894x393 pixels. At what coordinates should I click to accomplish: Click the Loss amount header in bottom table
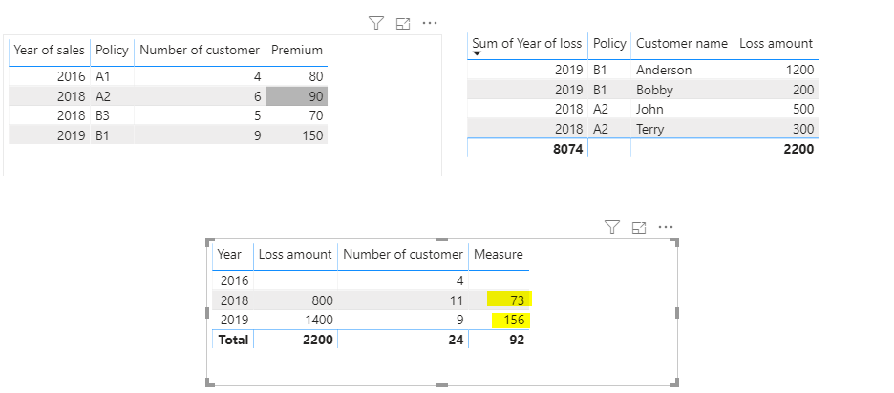pos(295,254)
